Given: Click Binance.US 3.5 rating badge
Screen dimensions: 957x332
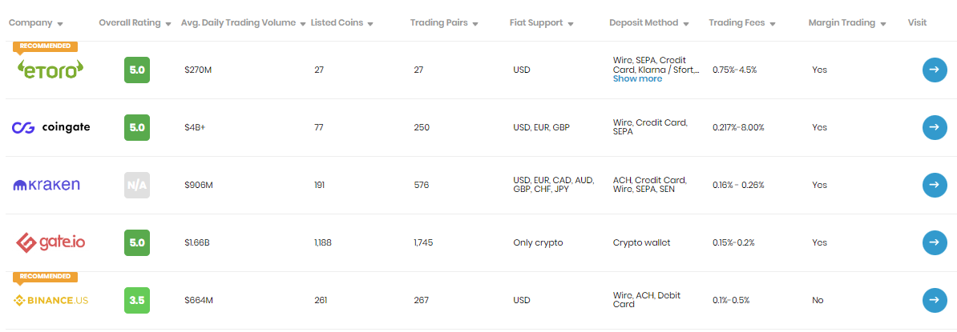Looking at the screenshot, I should pyautogui.click(x=137, y=300).
